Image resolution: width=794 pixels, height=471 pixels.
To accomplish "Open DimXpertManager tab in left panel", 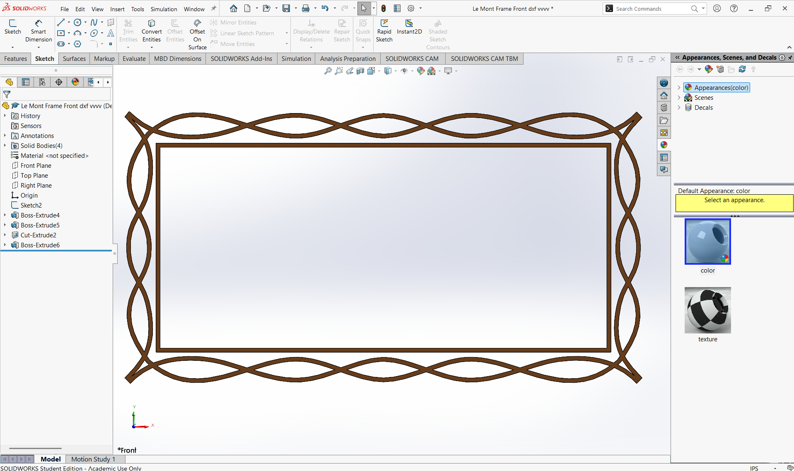I will [59, 82].
